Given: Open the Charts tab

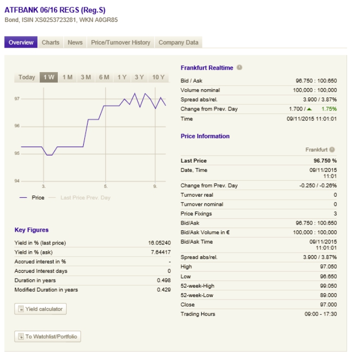Looking at the screenshot, I should [x=51, y=42].
